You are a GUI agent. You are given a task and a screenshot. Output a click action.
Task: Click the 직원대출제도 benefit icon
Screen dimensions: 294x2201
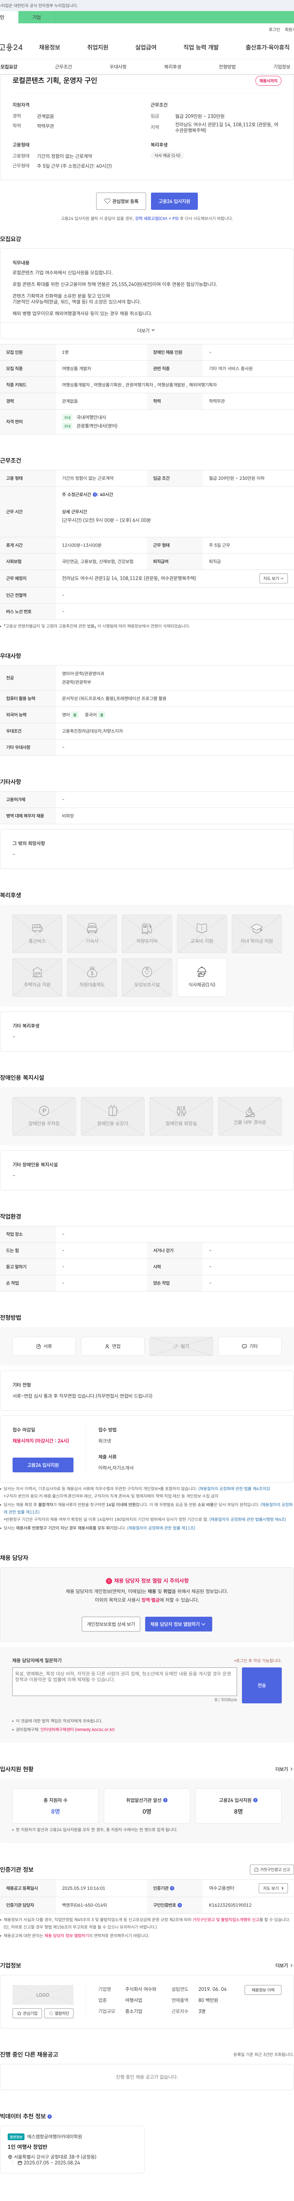92,977
